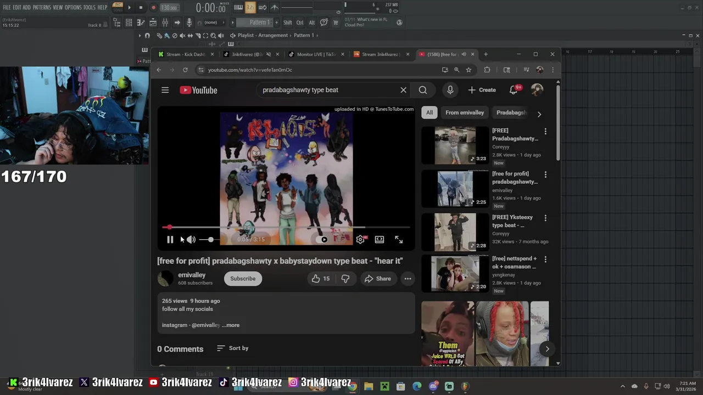Like the video with 15 likes
703x395 pixels.
point(321,279)
